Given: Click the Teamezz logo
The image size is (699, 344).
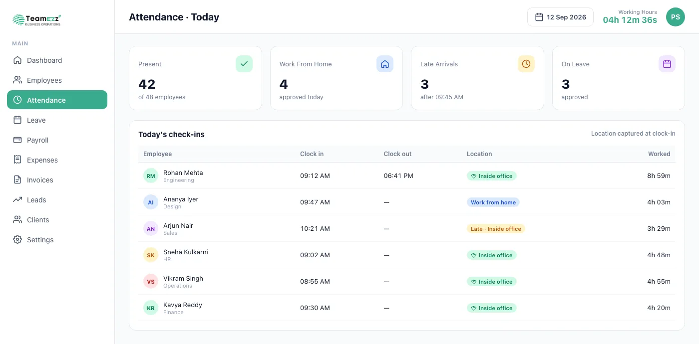Looking at the screenshot, I should click(37, 19).
